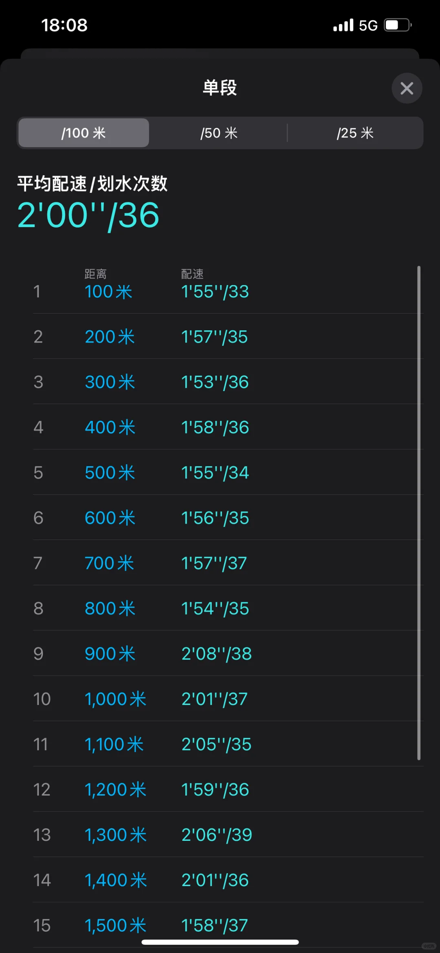
Task: Open the 700米 split entry
Action: tap(228, 563)
